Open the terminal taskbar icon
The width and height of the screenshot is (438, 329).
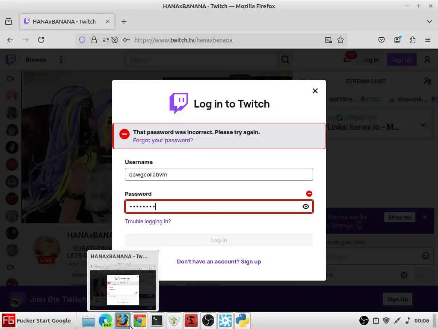[157, 320]
